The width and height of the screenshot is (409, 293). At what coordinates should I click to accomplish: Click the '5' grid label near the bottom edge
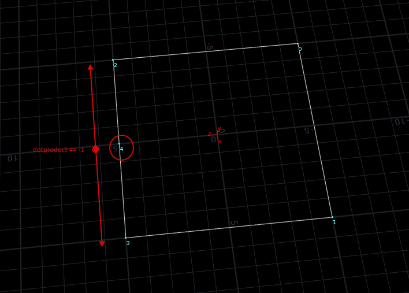[233, 222]
